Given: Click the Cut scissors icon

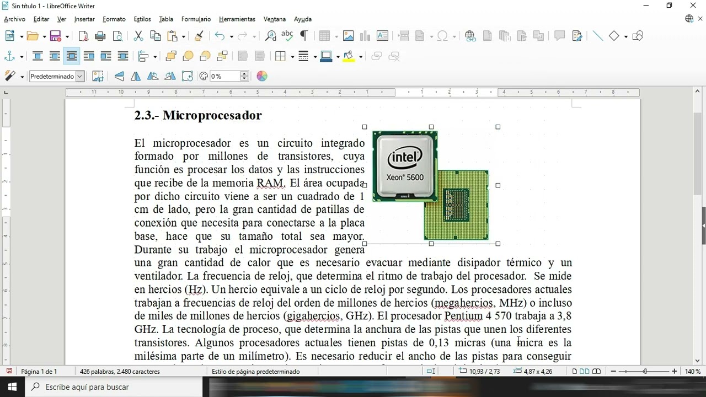Looking at the screenshot, I should click(x=138, y=36).
